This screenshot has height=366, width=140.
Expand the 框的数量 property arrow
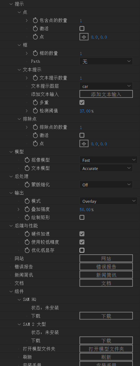click(27, 53)
